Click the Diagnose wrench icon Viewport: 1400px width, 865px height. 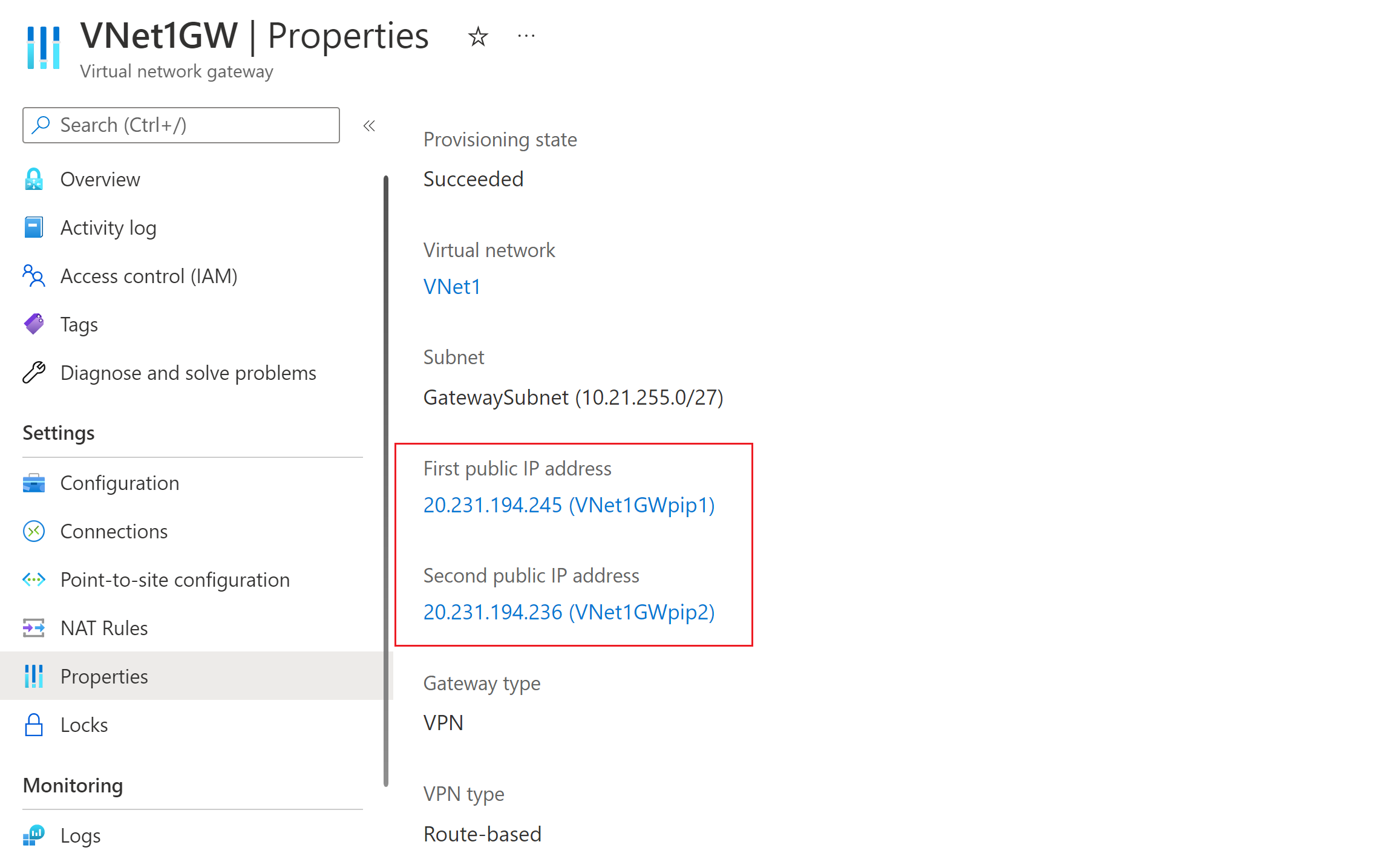coord(34,373)
